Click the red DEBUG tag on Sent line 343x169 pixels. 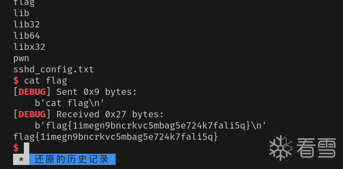point(32,92)
